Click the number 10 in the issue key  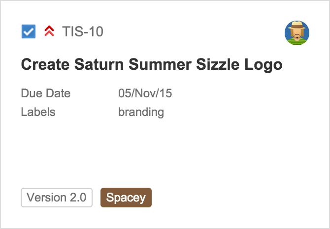96,31
